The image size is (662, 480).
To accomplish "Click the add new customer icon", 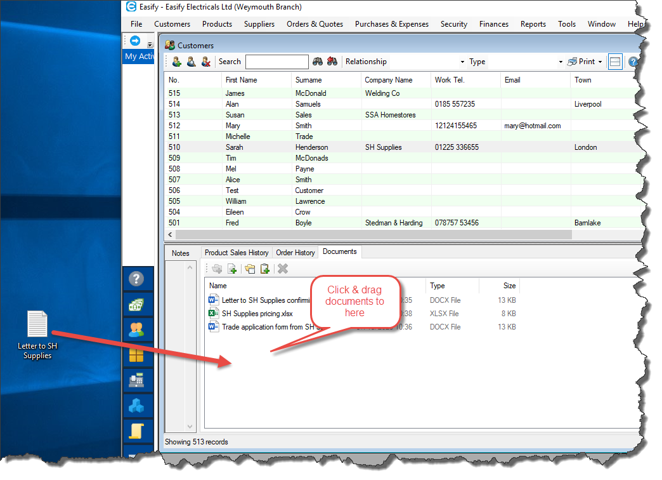I will 177,62.
